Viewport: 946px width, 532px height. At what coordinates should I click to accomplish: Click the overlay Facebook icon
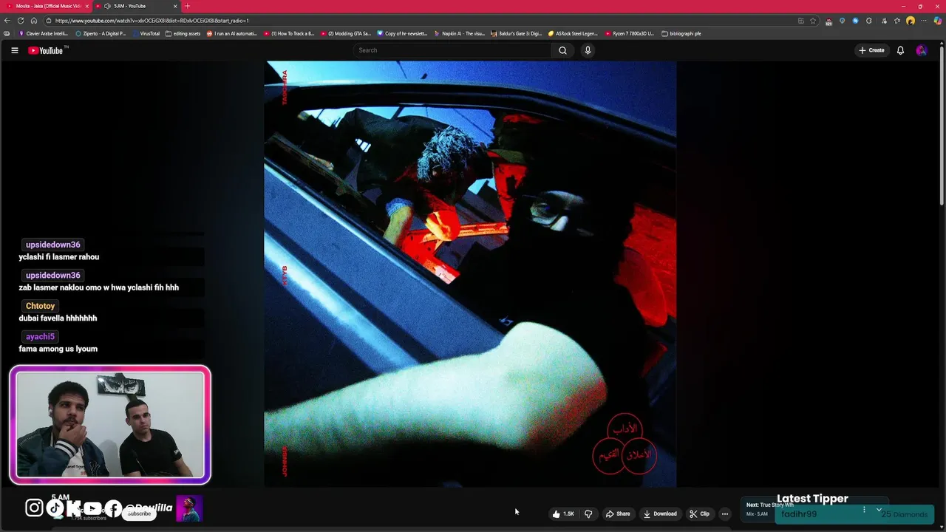pyautogui.click(x=113, y=508)
